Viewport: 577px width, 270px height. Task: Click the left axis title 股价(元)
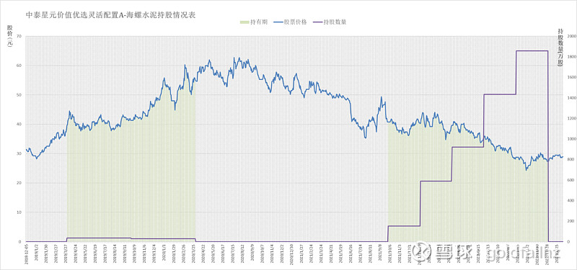(9, 37)
